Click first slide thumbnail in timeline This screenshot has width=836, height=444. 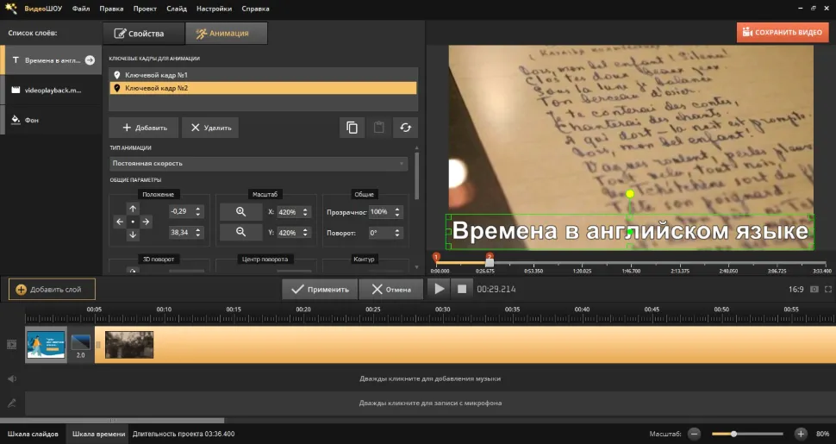[46, 345]
